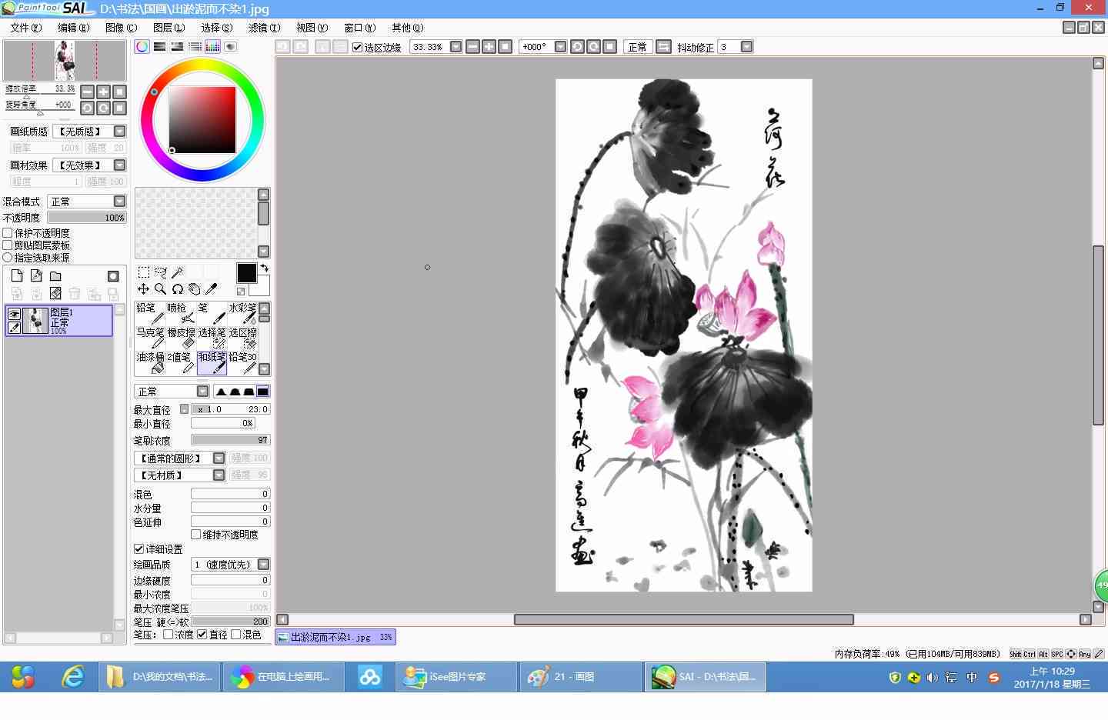The width and height of the screenshot is (1108, 720).
Task: Click toolbar zoom in plus button
Action: pyautogui.click(x=489, y=47)
